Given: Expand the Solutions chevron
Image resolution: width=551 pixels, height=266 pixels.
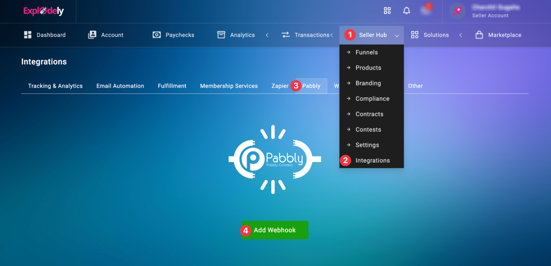Looking at the screenshot, I should coord(461,35).
